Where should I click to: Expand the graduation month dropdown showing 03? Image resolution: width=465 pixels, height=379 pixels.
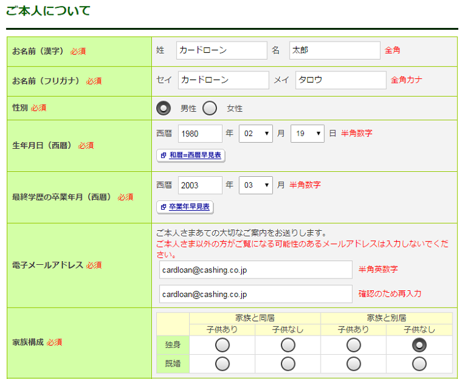pos(256,185)
